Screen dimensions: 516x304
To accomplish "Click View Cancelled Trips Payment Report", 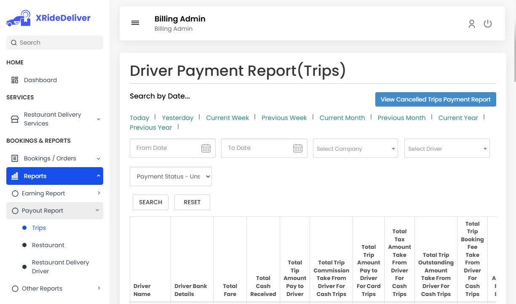I will pos(436,99).
